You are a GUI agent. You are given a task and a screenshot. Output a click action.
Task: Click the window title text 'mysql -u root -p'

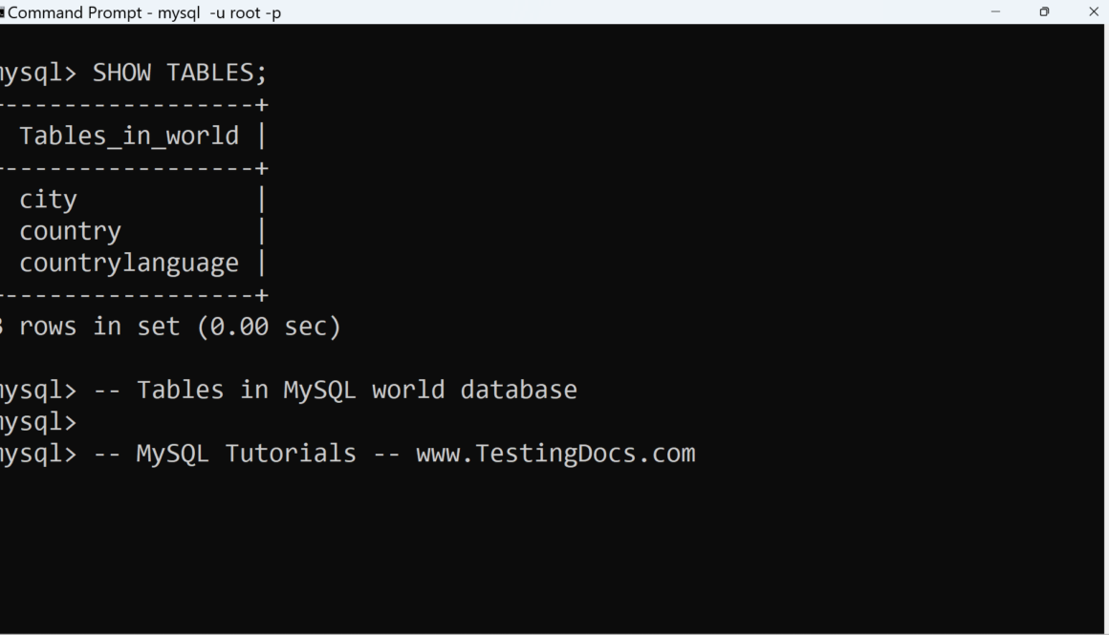(x=219, y=12)
